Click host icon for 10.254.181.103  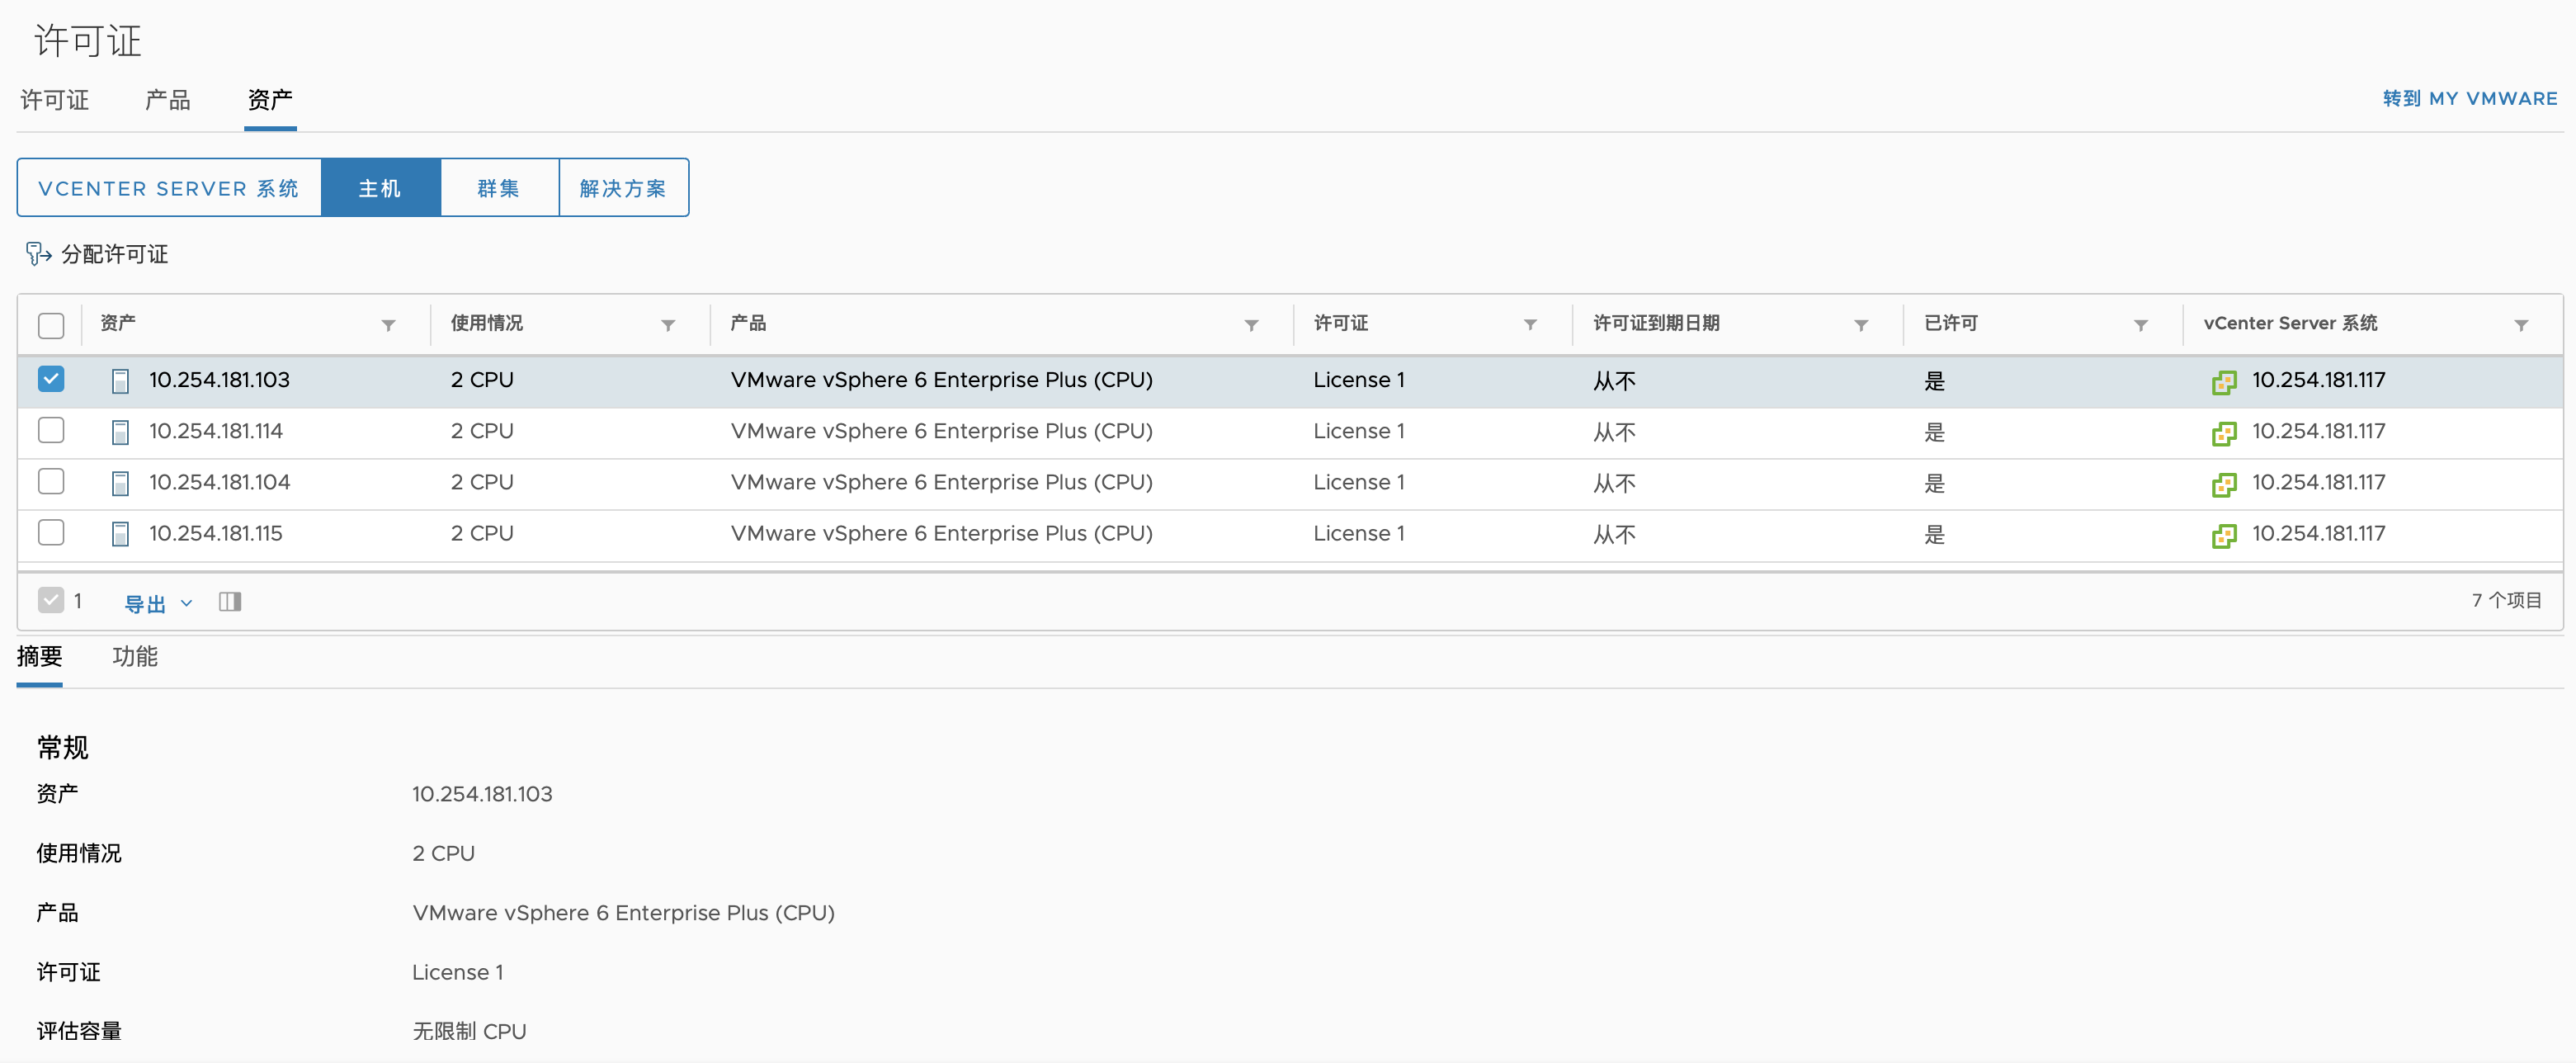tap(120, 381)
